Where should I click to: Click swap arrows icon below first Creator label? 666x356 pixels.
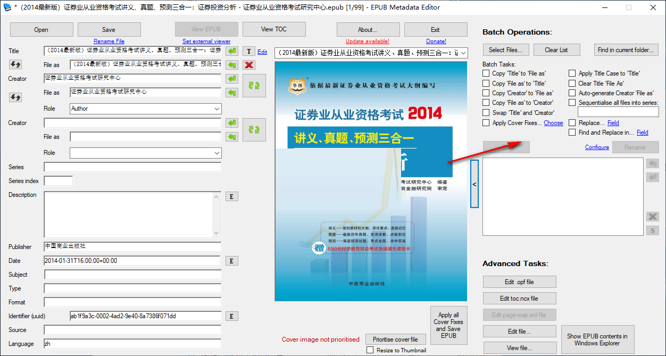[15, 97]
